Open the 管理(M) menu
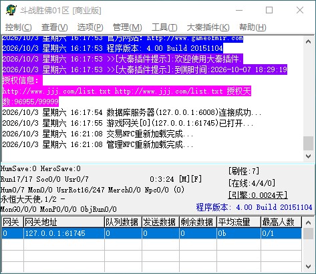This screenshot has width=316, height=274. click(x=128, y=27)
